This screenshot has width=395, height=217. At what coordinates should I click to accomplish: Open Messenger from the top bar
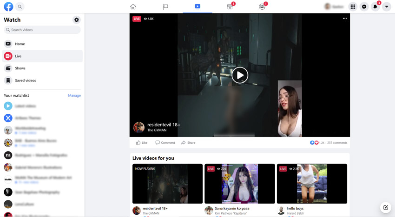pos(364,7)
